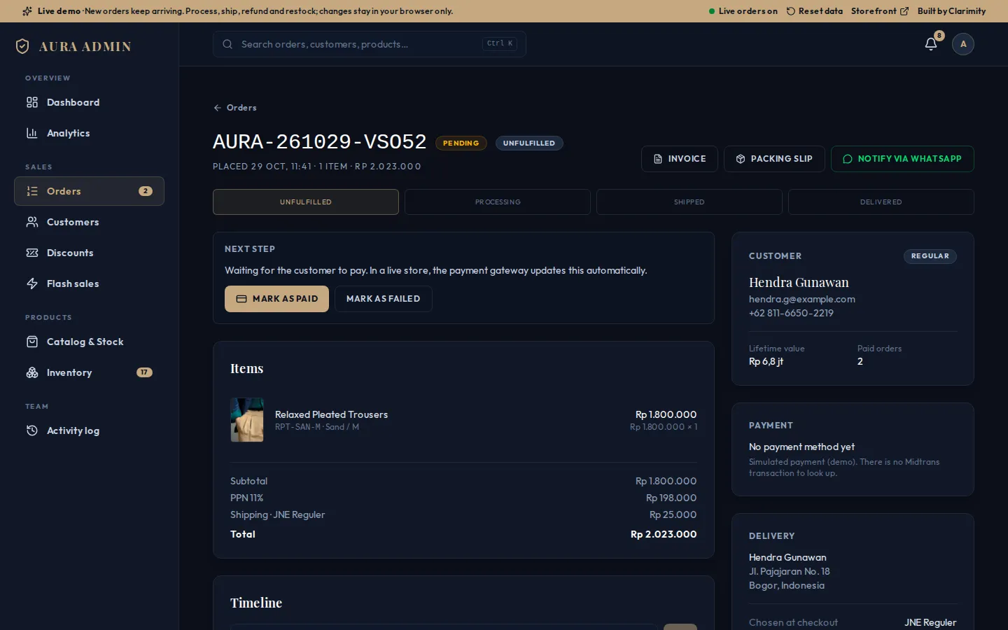
Task: Click the Reset data refresh icon
Action: coord(791,11)
